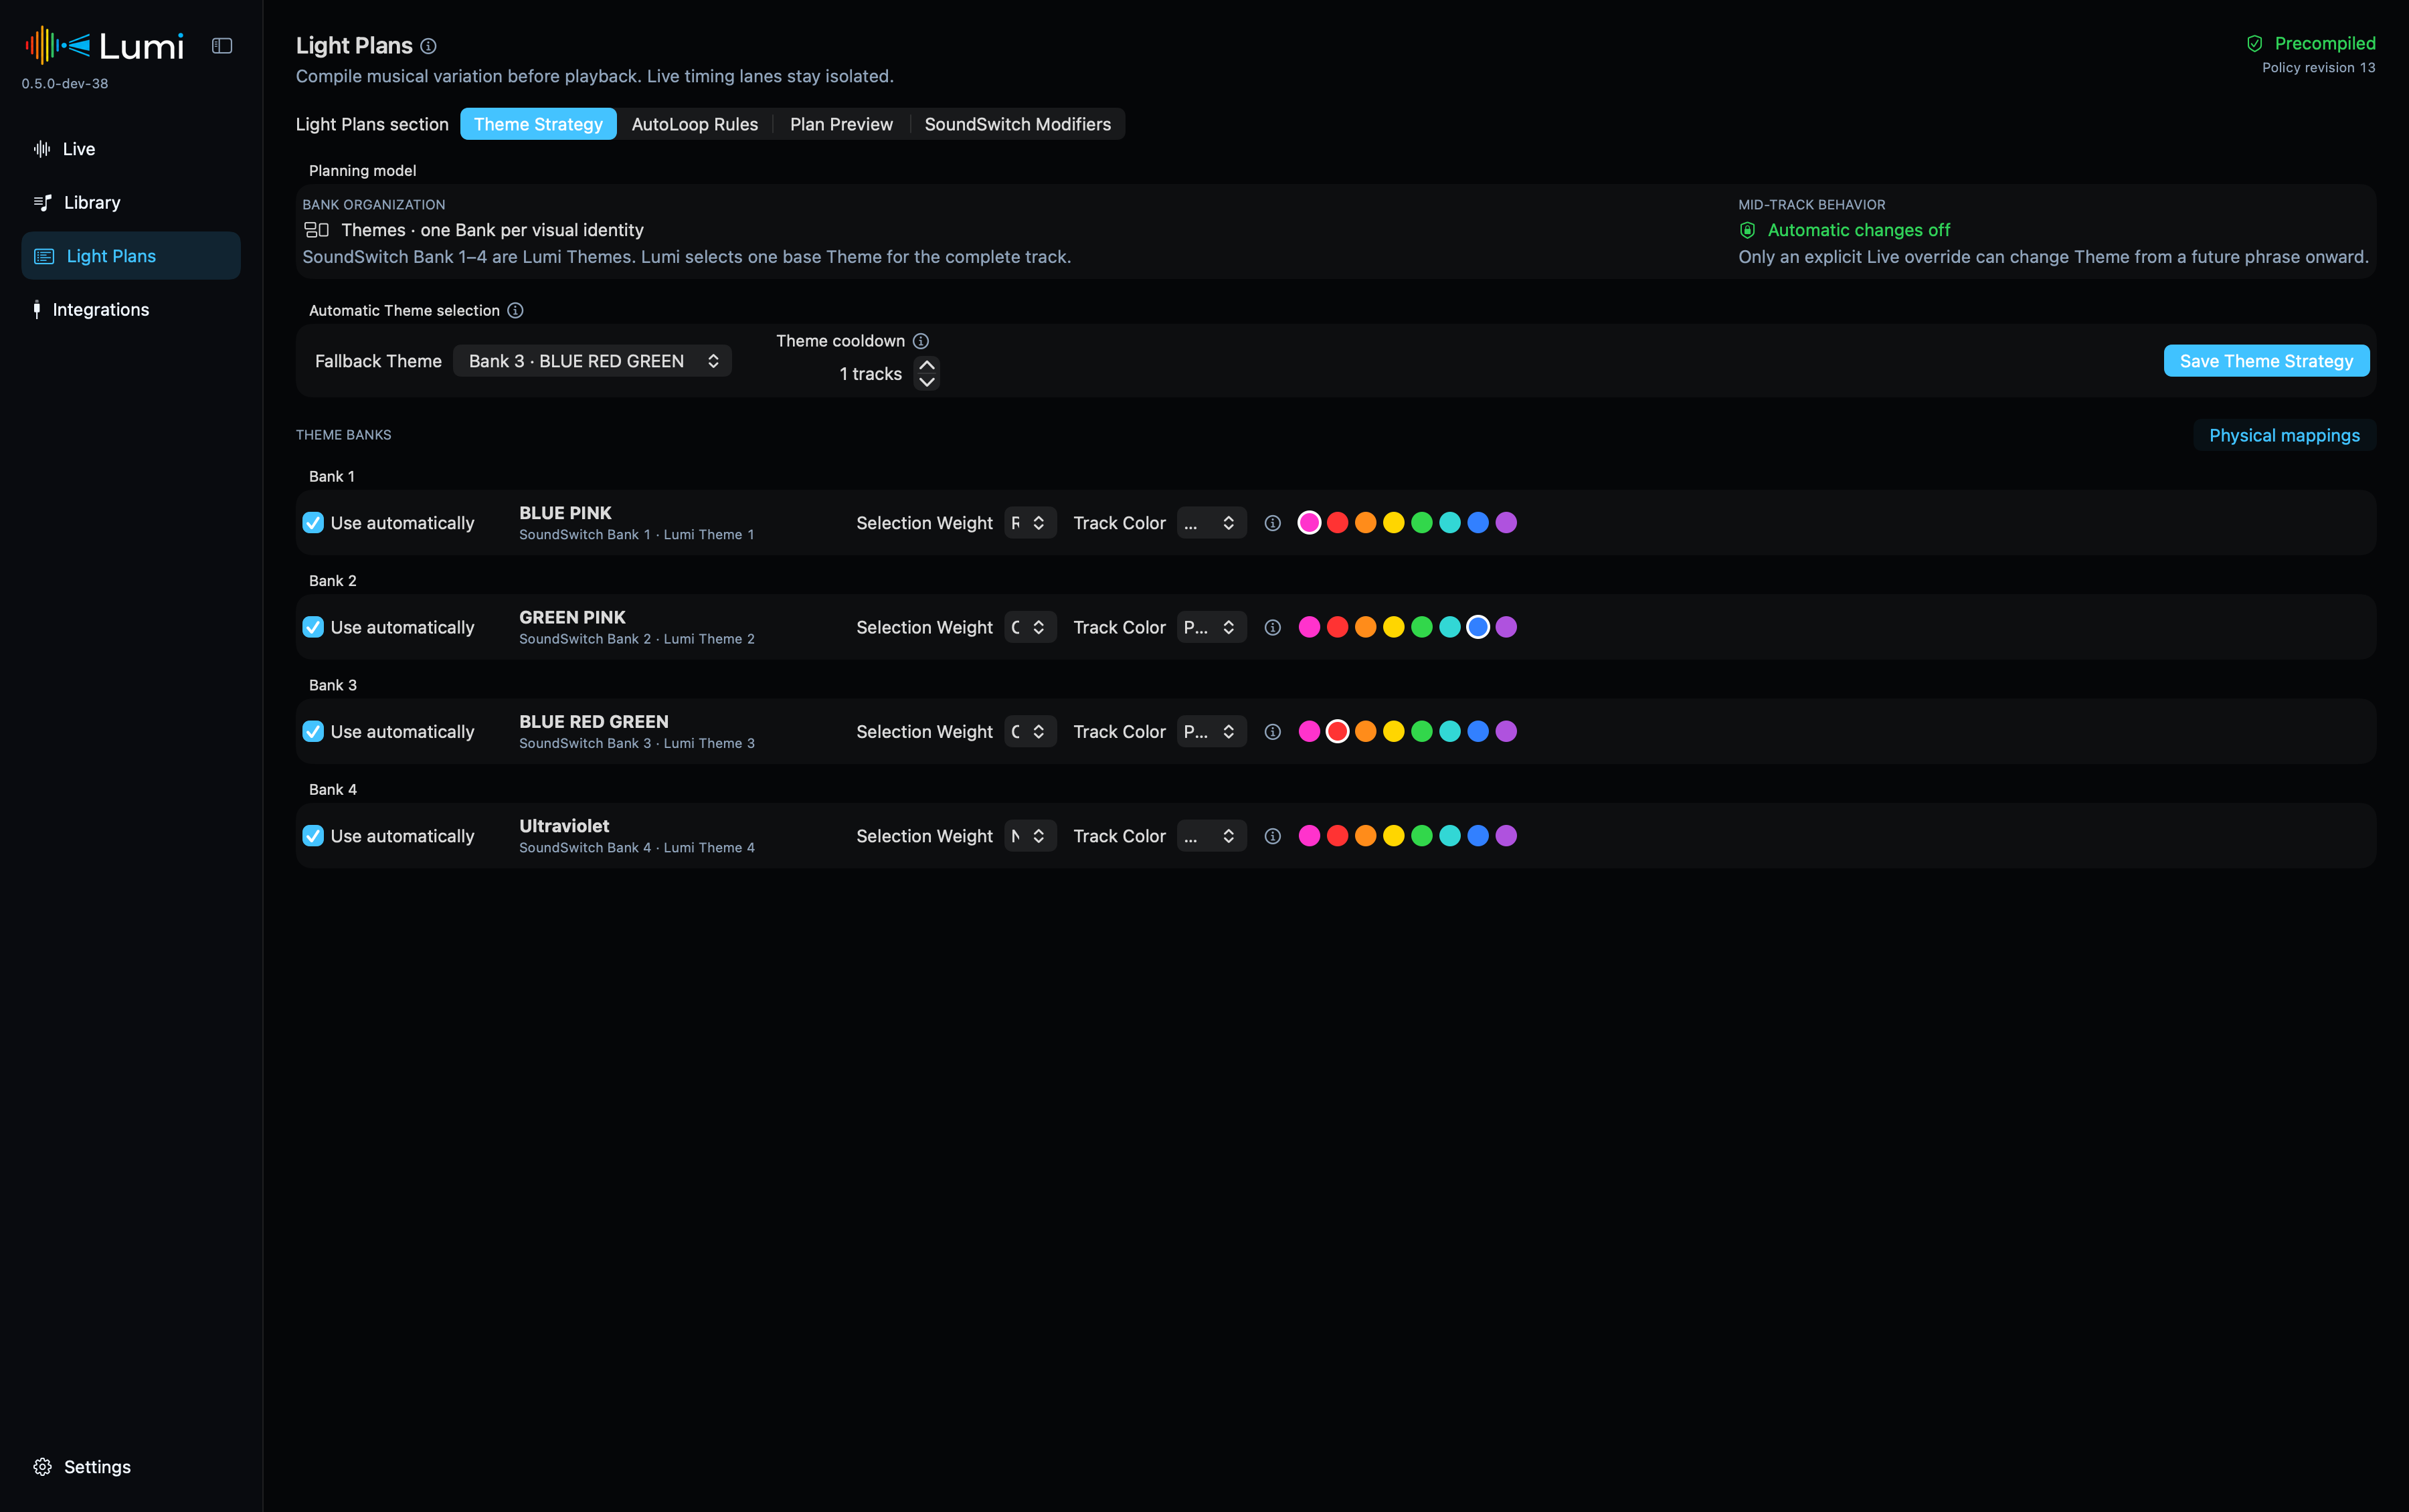Decrease the Theme cooldown track count
The width and height of the screenshot is (2409, 1512).
927,382
